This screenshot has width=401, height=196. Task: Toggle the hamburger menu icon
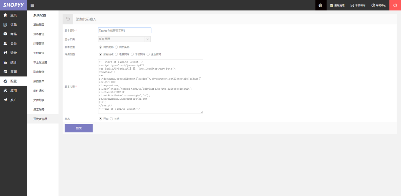pyautogui.click(x=32, y=5)
